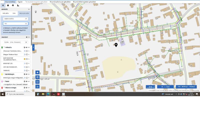This screenshot has width=200, height=113.
Task: Switch to the Cím search tab
Action: point(14,13)
